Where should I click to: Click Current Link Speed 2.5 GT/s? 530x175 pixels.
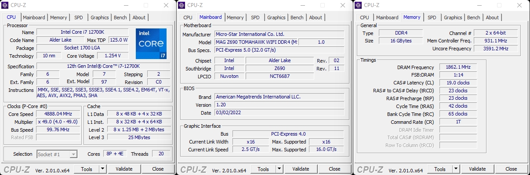pos(250,150)
